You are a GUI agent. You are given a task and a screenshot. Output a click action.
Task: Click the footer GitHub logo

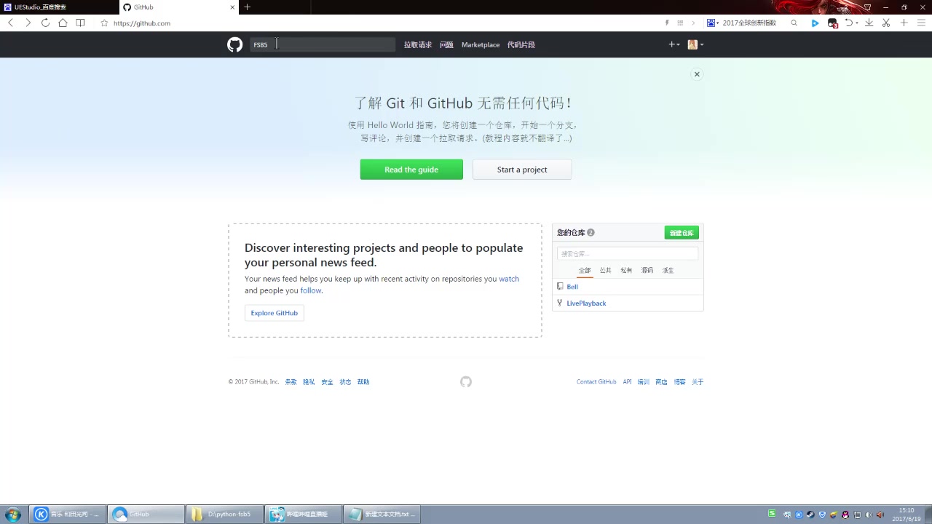[x=466, y=382]
